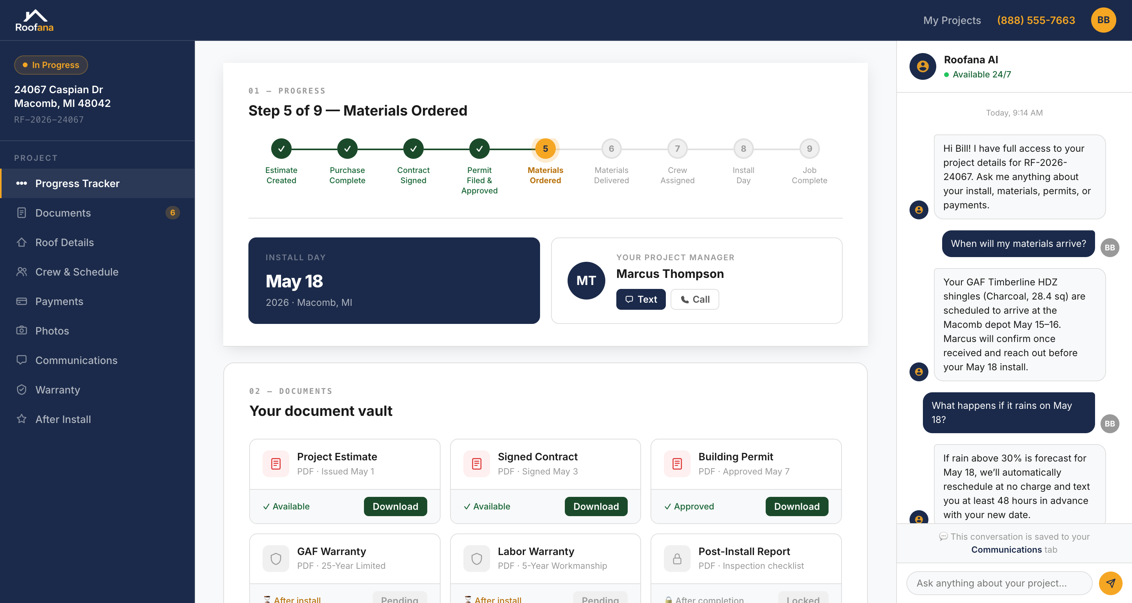Focus the Ask anything about your project field
1132x603 pixels.
999,583
